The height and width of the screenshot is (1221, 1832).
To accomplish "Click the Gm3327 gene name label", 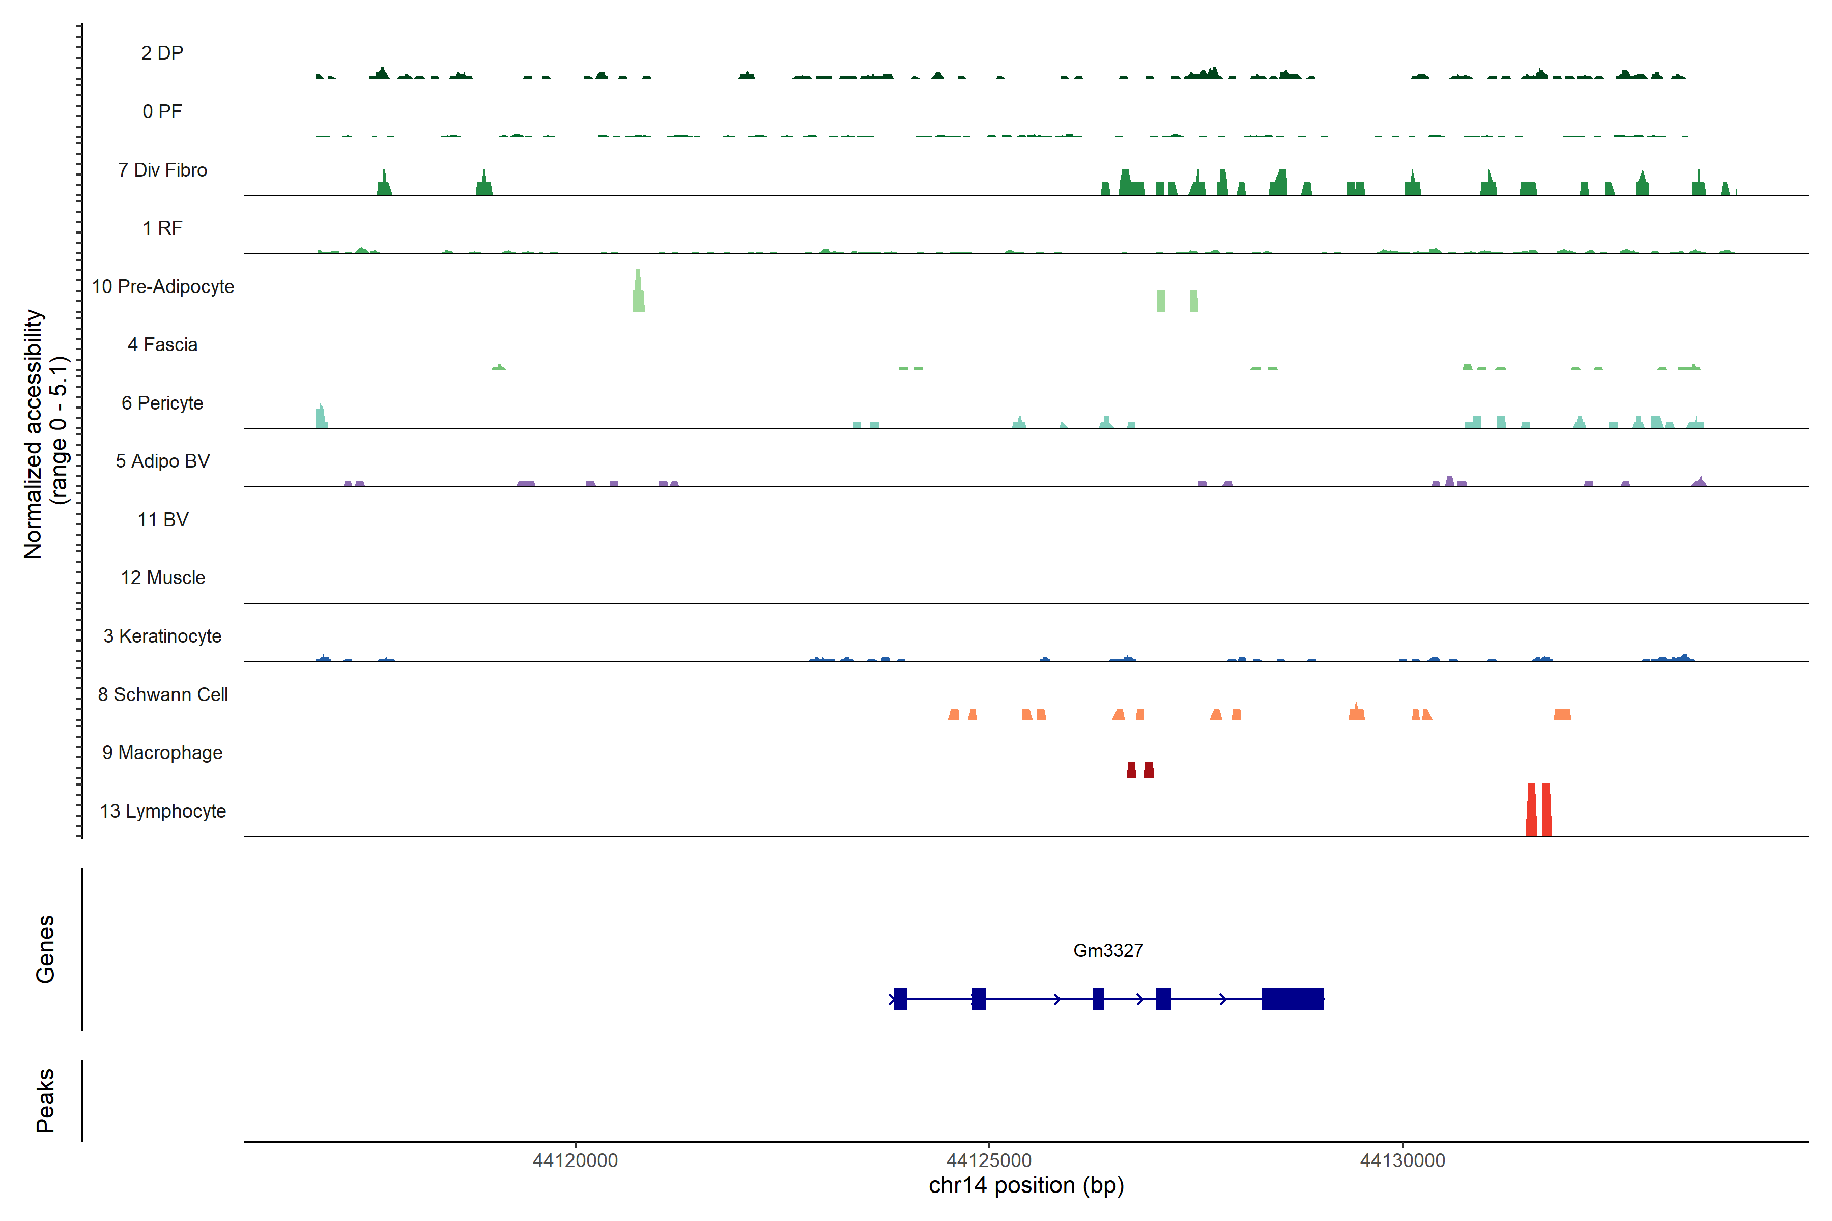I will pyautogui.click(x=1108, y=950).
